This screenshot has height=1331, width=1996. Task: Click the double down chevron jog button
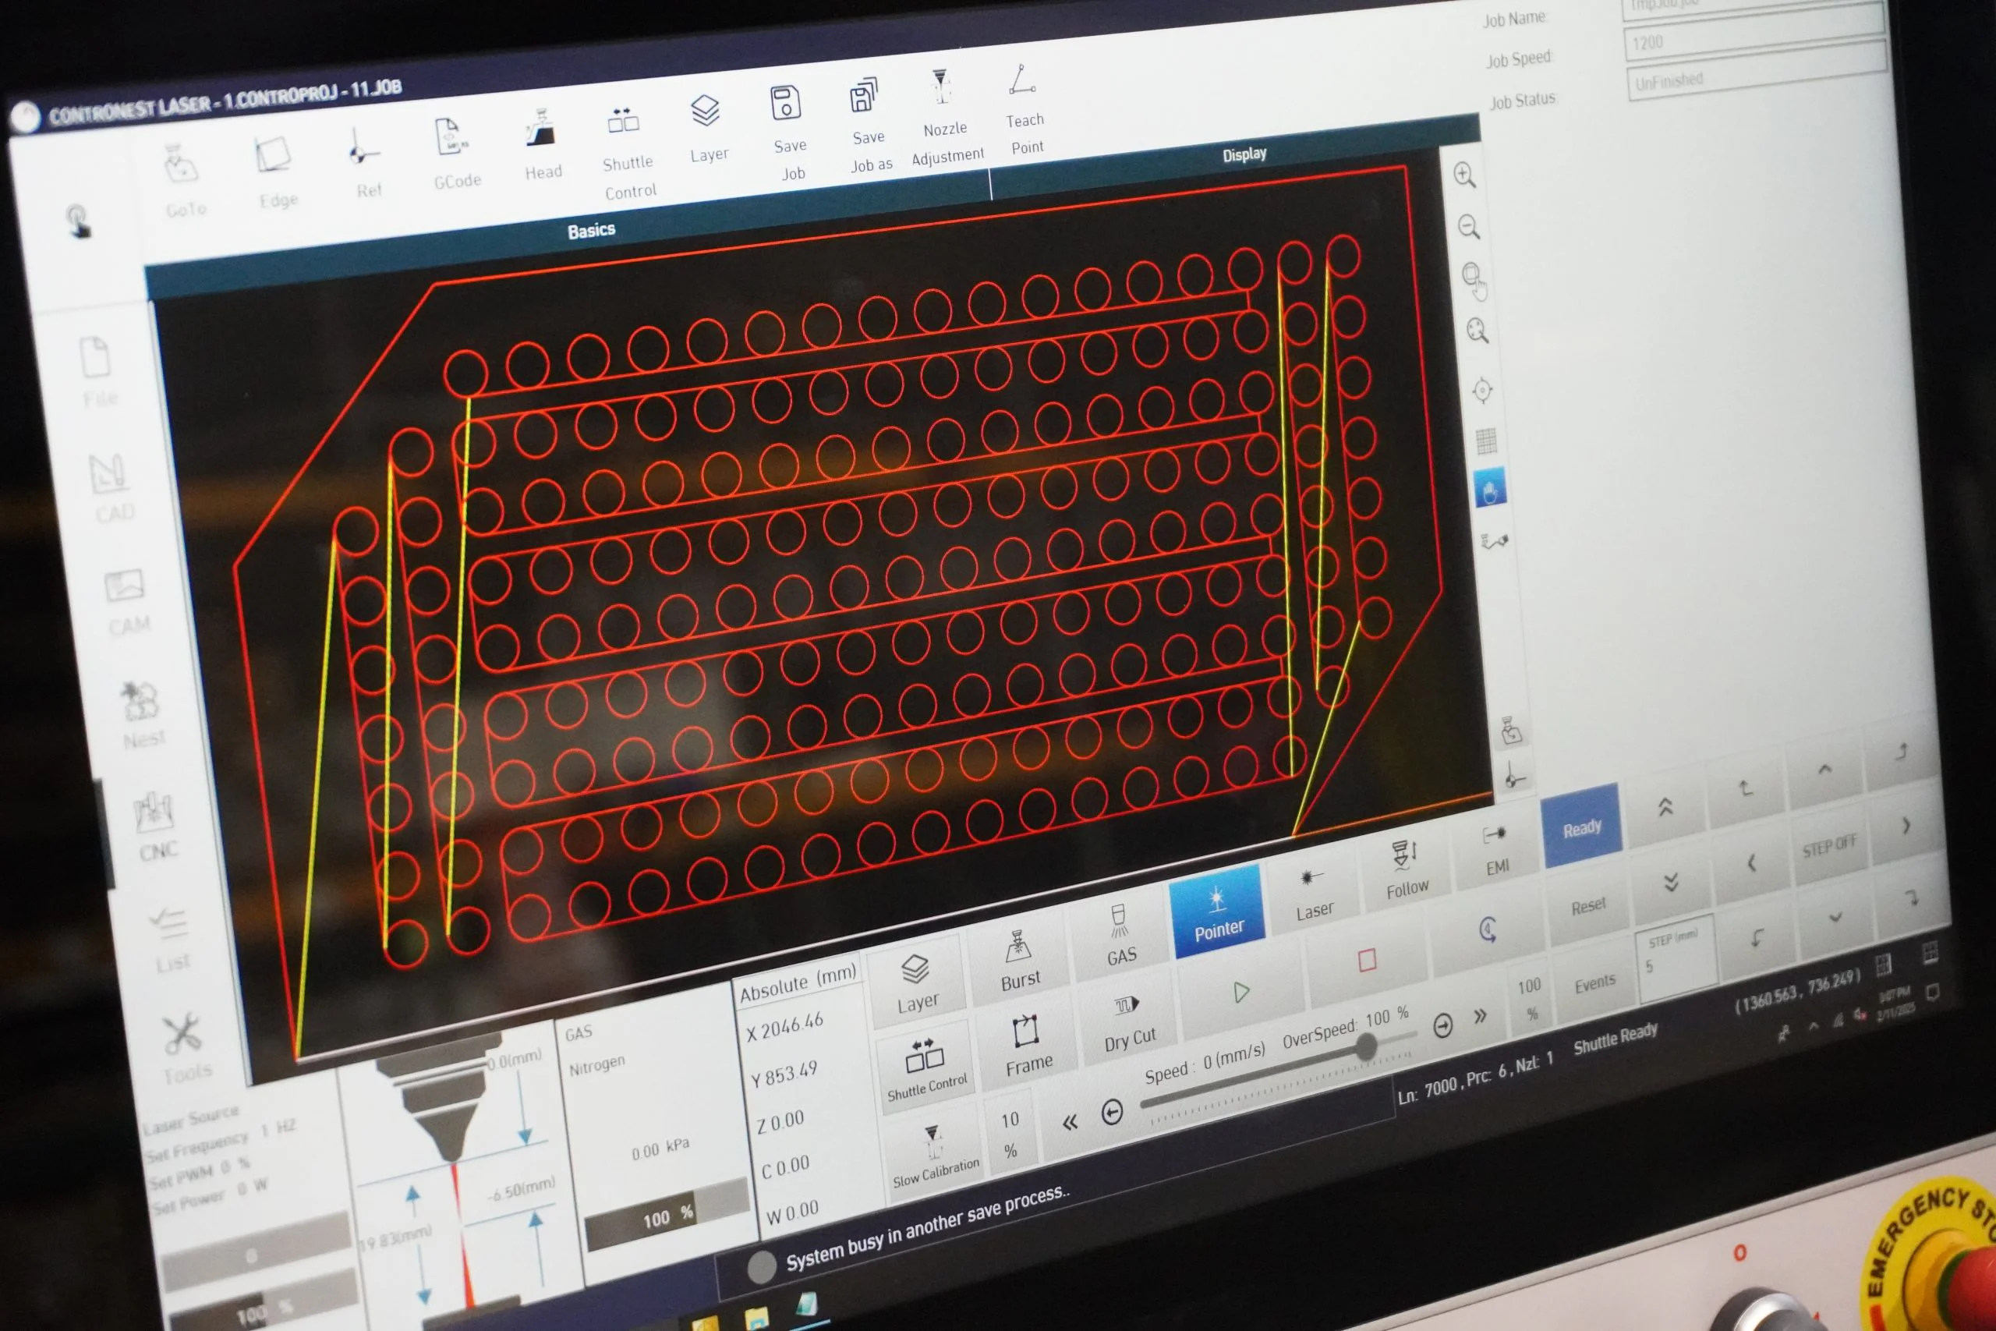[x=1670, y=884]
